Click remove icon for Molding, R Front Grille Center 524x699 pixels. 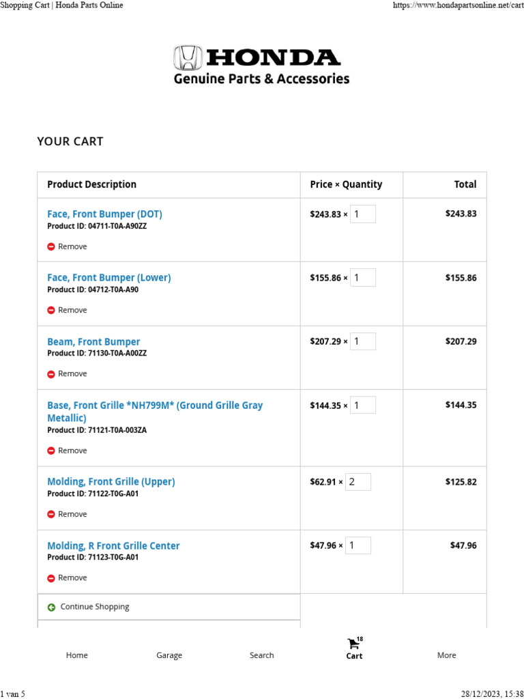(51, 578)
